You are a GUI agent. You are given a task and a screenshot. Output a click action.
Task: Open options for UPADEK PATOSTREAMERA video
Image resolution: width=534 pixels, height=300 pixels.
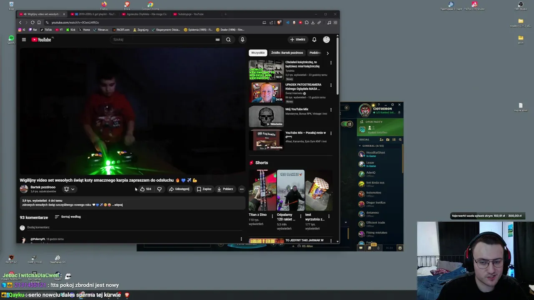331,85
